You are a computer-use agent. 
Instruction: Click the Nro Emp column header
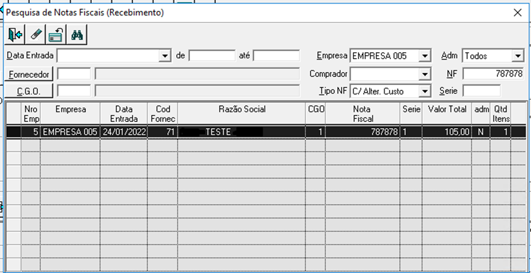(31, 114)
